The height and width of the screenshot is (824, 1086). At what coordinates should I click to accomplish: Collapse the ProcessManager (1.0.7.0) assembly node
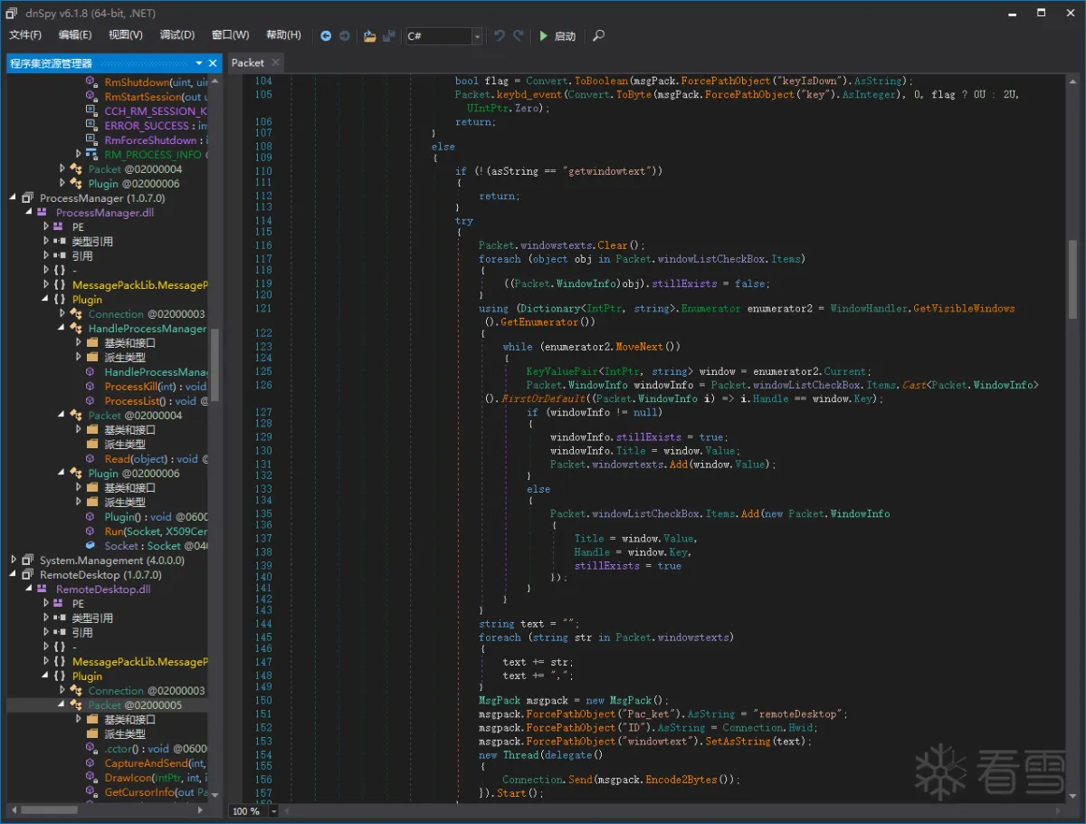(14, 198)
